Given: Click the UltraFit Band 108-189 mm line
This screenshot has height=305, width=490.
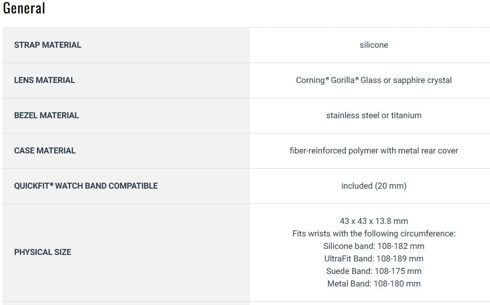Looking at the screenshot, I should [x=374, y=259].
